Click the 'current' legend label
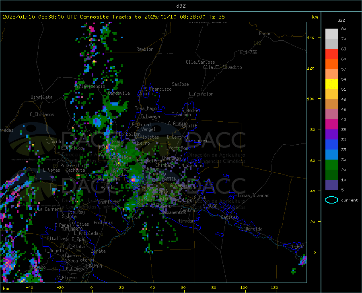The image size is (362, 293). 350,200
